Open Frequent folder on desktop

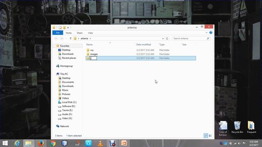[251, 127]
